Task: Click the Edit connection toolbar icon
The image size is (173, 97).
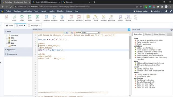Action: (54, 18)
